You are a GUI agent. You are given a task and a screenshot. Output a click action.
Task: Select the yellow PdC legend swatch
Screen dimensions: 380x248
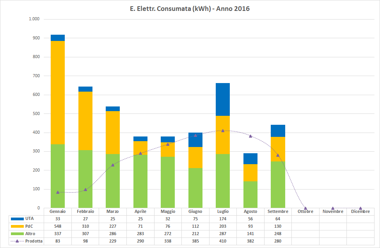[17, 226]
